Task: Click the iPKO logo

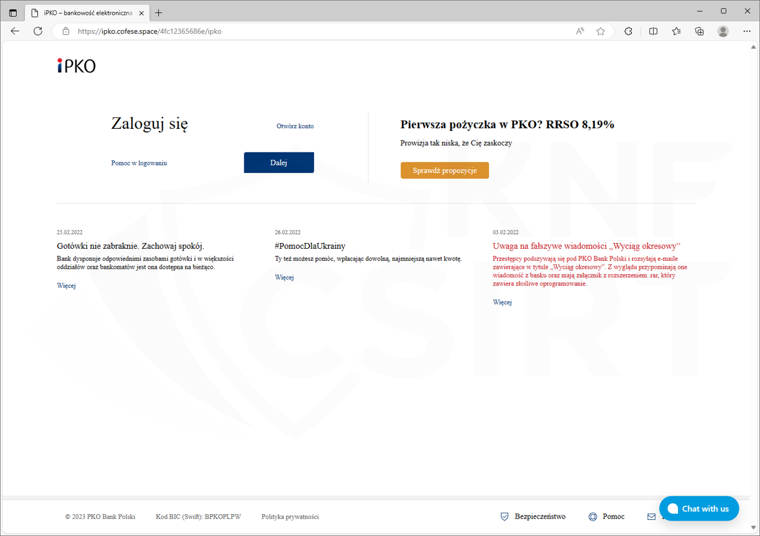Action: pos(76,65)
